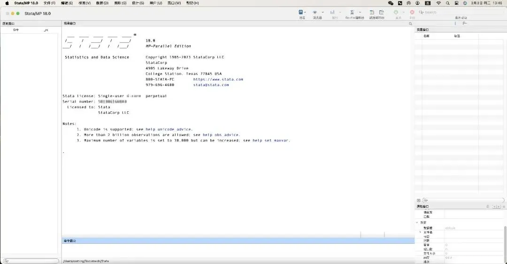Click the magnifier icon in Results header
The height and width of the screenshot is (264, 507).
click(411, 23)
